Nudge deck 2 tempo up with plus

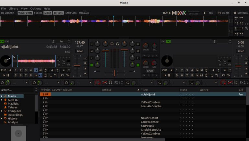(246, 74)
